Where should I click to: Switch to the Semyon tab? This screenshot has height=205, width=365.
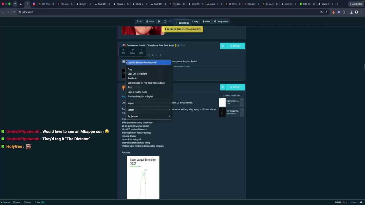click(84, 4)
